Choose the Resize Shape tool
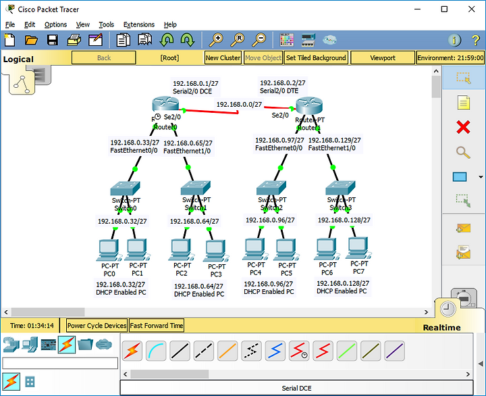The width and height of the screenshot is (486, 396). coord(463,201)
